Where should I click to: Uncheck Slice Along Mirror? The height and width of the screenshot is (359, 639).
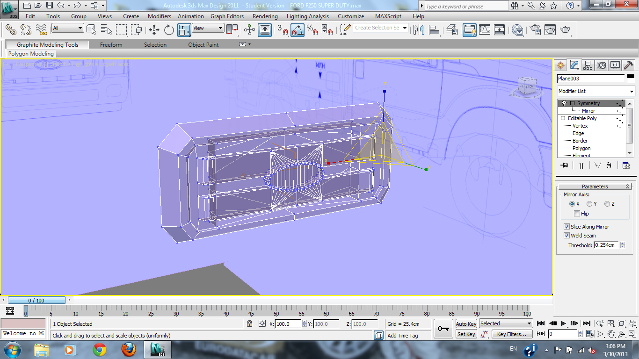(x=567, y=227)
